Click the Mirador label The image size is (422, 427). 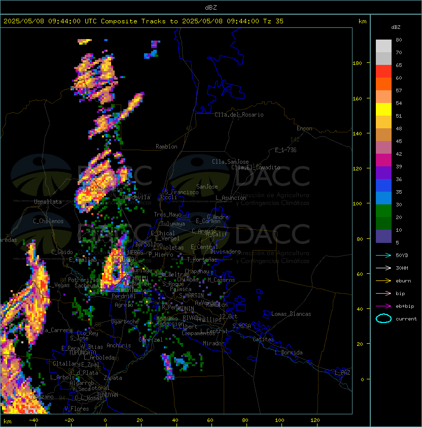[214, 343]
